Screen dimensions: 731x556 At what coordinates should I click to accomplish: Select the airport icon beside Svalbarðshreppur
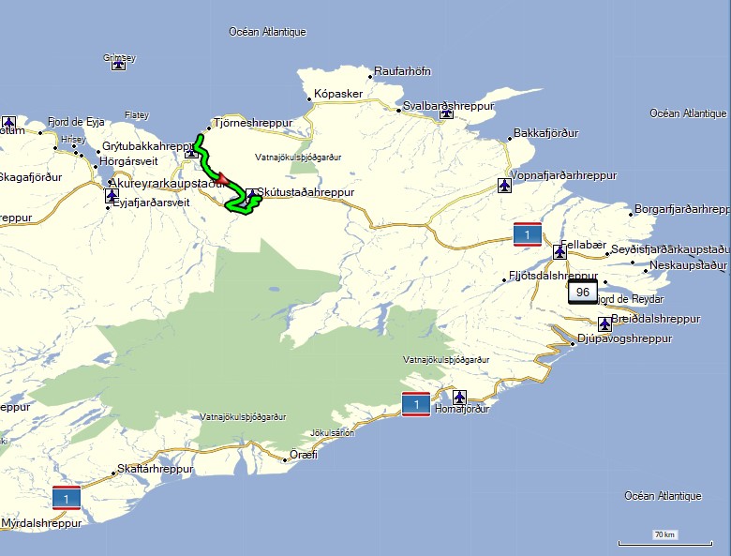tap(447, 113)
